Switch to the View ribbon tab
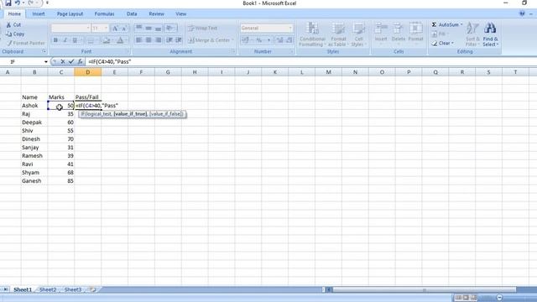The width and height of the screenshot is (537, 302). [x=181, y=14]
